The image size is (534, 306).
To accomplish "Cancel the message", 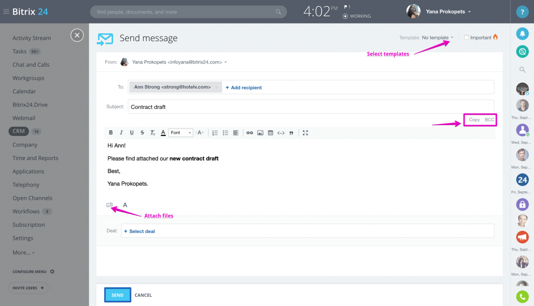I will (x=143, y=295).
